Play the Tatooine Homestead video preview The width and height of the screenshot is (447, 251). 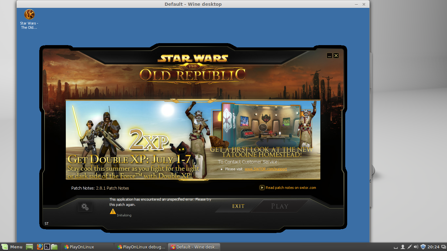pos(262,127)
